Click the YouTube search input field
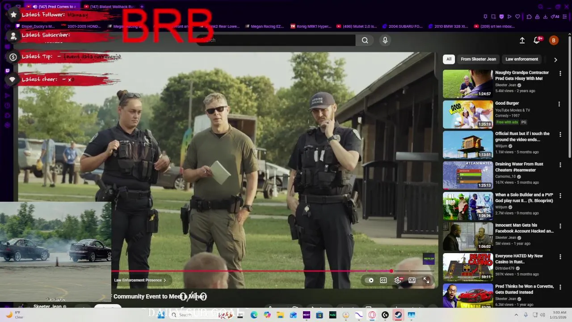Viewport: 572px width, 322px height. click(x=277, y=40)
